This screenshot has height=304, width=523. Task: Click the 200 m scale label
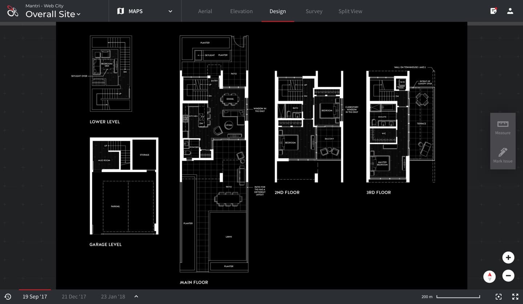427,297
